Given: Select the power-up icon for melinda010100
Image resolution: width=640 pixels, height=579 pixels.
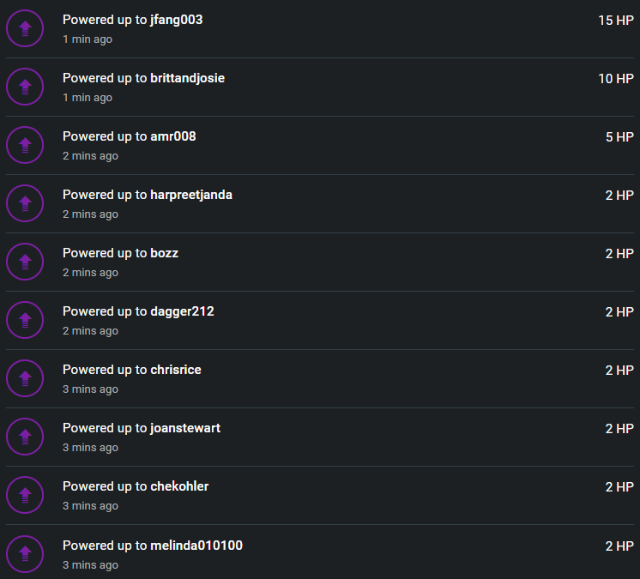Looking at the screenshot, I should pyautogui.click(x=25, y=554).
